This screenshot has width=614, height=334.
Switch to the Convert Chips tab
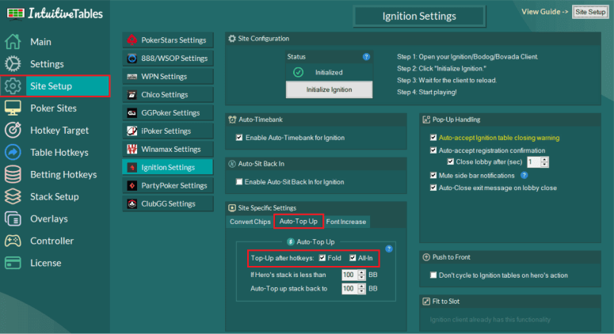[x=250, y=222]
